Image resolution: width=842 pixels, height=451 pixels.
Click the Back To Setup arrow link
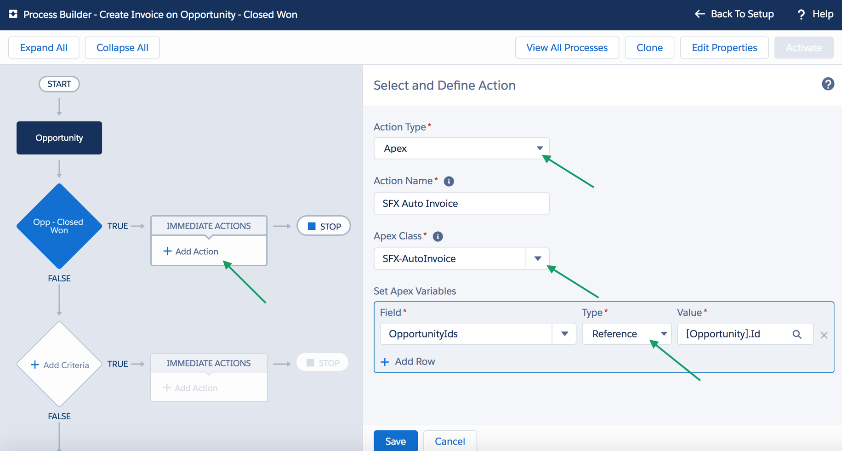(x=734, y=14)
